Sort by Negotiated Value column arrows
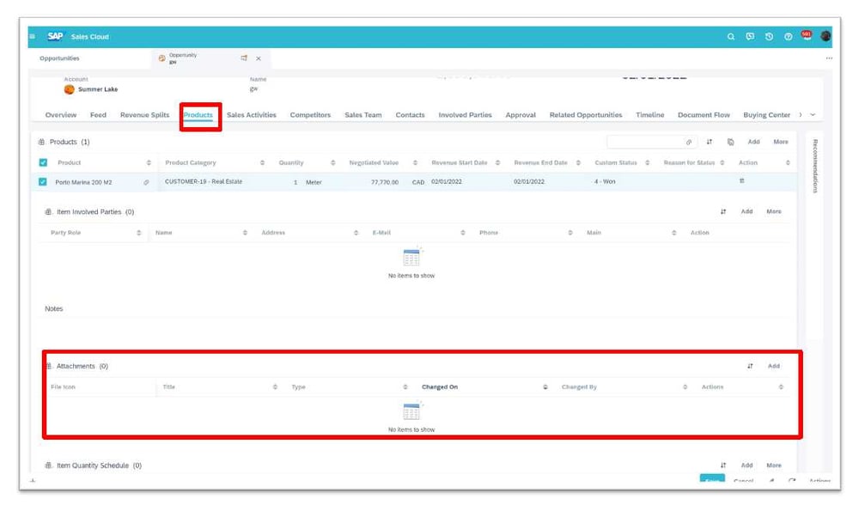Image resolution: width=859 pixels, height=511 pixels. tap(415, 162)
